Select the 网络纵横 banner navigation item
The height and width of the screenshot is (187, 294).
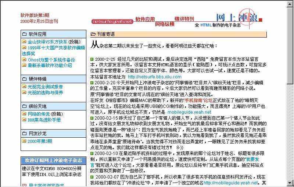(165, 24)
